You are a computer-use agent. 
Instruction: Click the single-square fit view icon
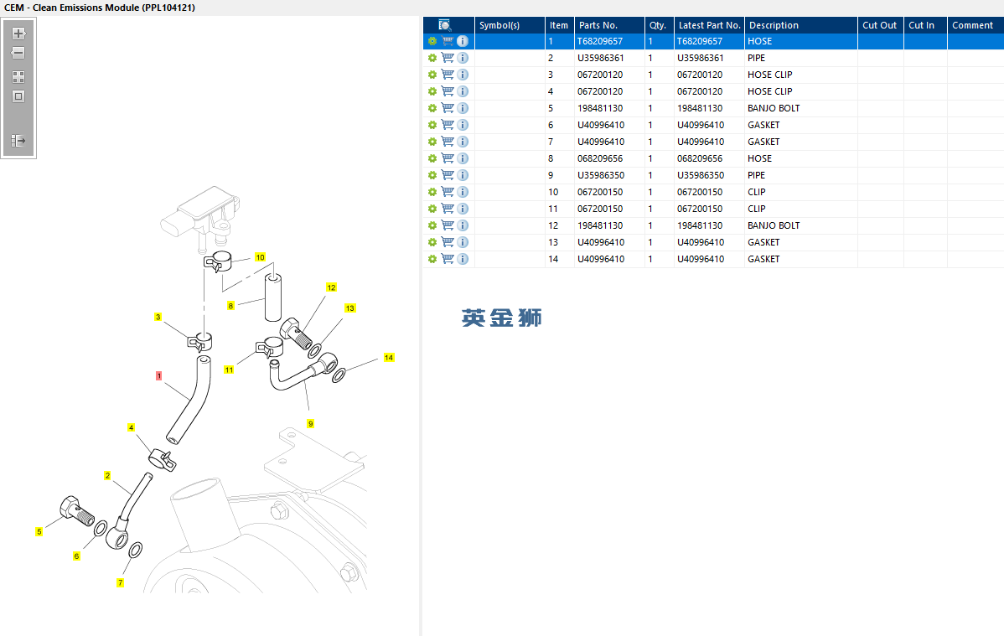click(18, 96)
